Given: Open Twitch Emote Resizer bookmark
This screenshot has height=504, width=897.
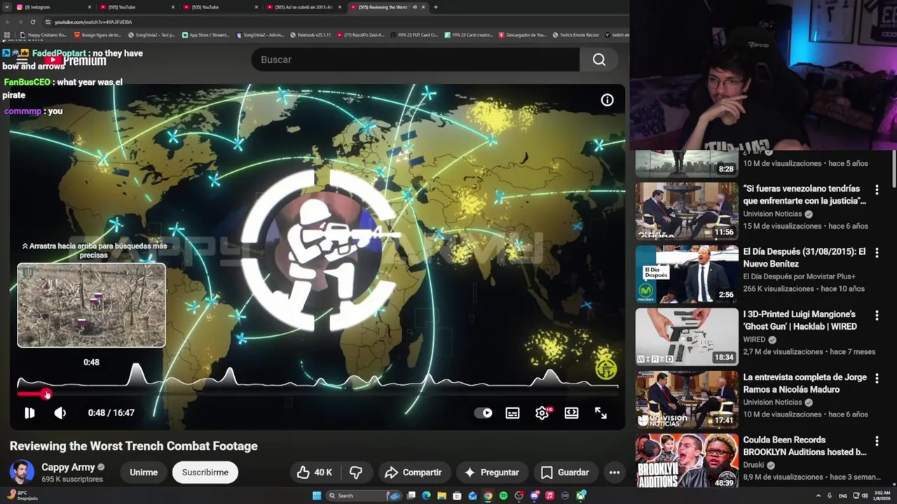Looking at the screenshot, I should pos(575,35).
